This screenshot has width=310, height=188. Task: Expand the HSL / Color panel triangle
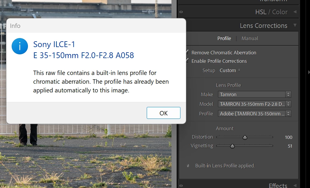tap(295, 12)
